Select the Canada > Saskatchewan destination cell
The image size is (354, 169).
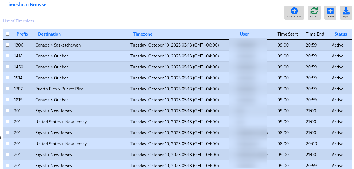pyautogui.click(x=58, y=45)
